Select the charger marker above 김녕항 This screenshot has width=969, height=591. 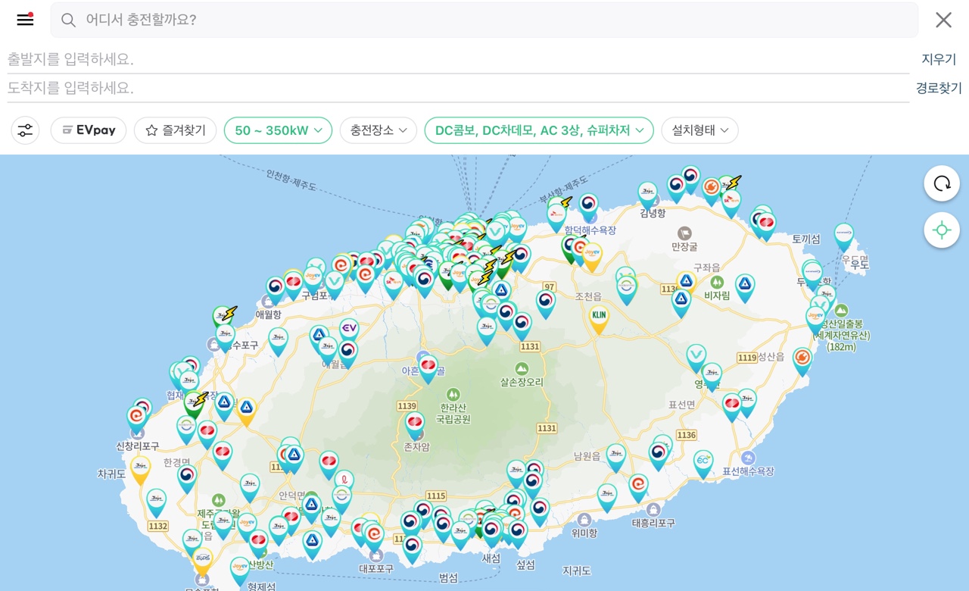click(x=647, y=194)
